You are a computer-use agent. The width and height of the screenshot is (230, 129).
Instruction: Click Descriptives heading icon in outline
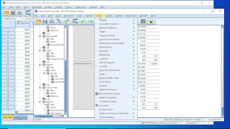pyautogui.click(x=44, y=36)
